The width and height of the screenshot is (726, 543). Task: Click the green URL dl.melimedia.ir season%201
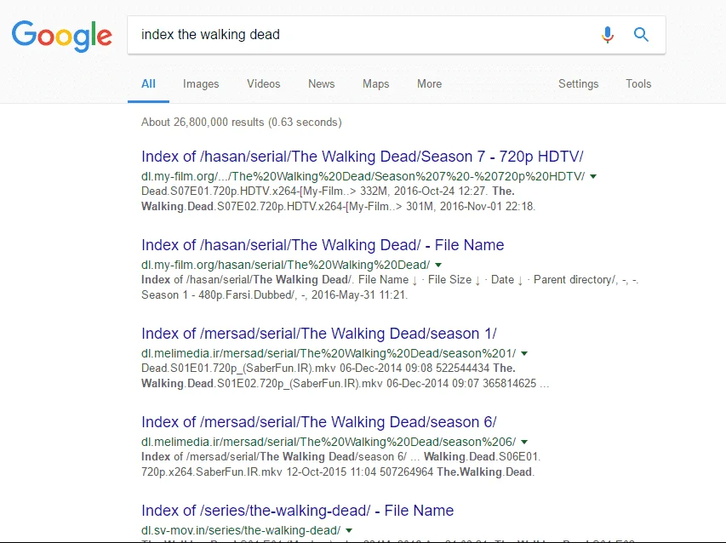point(329,353)
